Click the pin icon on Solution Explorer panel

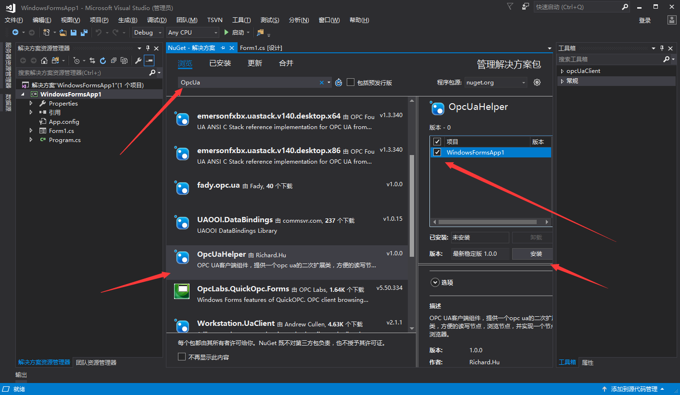point(149,48)
